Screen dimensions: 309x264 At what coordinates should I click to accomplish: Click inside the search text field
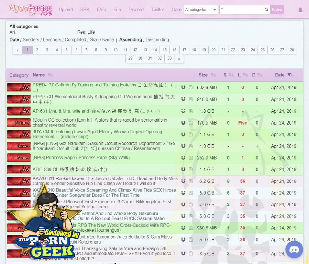(242, 10)
